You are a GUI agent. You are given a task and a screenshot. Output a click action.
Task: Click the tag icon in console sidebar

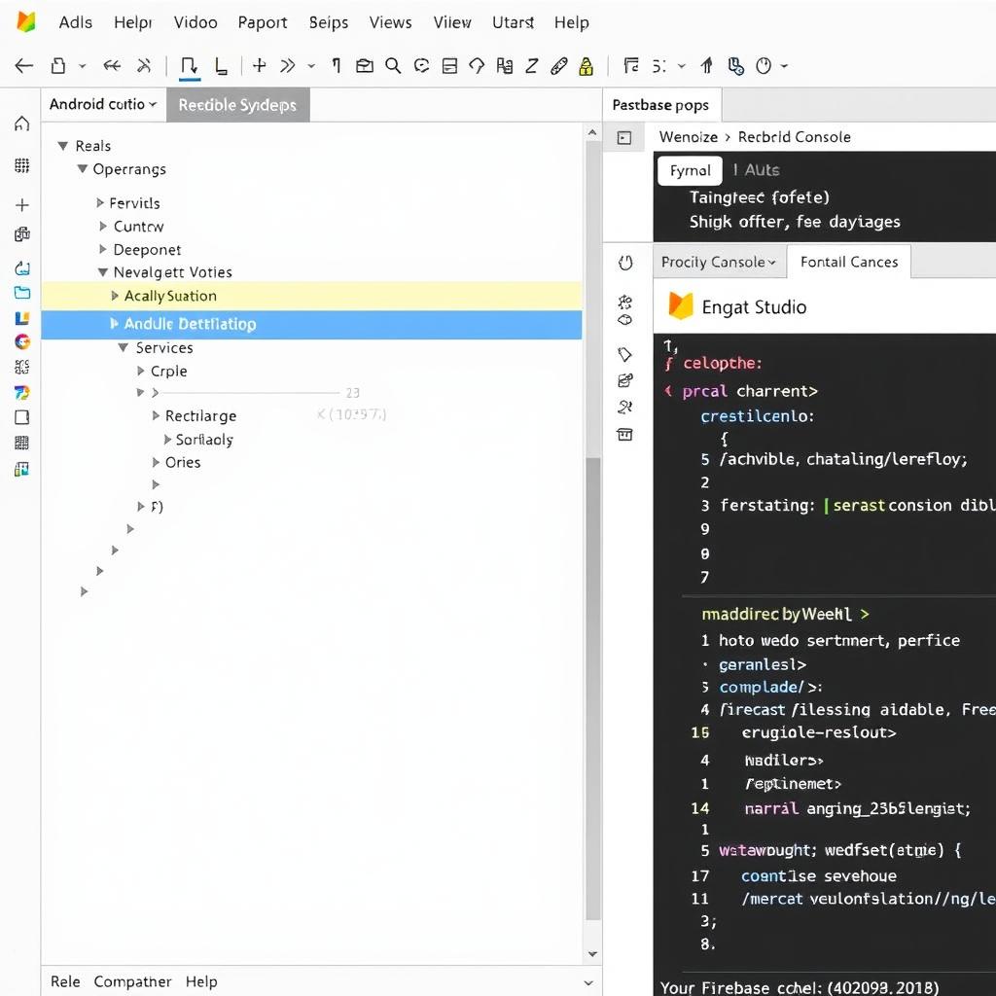(625, 354)
